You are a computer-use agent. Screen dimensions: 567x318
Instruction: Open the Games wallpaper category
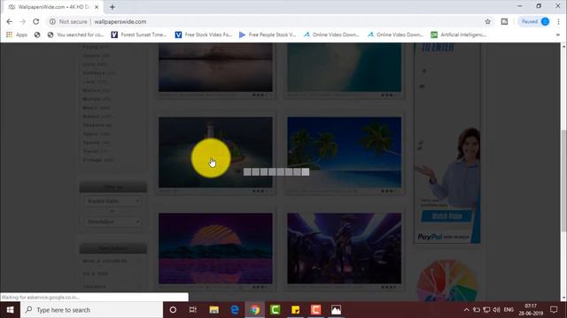(x=97, y=56)
